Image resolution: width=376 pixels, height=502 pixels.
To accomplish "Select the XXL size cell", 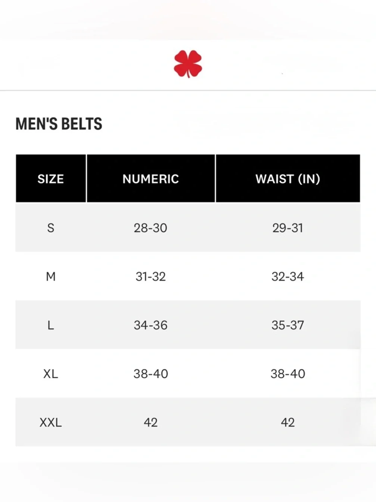I will [51, 422].
